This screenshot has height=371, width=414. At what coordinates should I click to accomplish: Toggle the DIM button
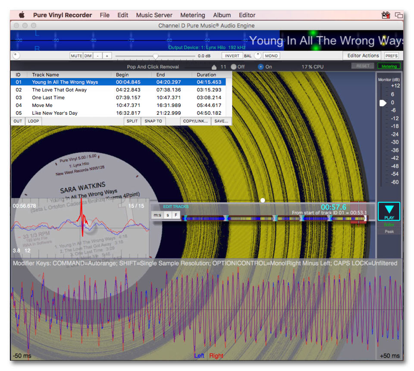click(88, 56)
